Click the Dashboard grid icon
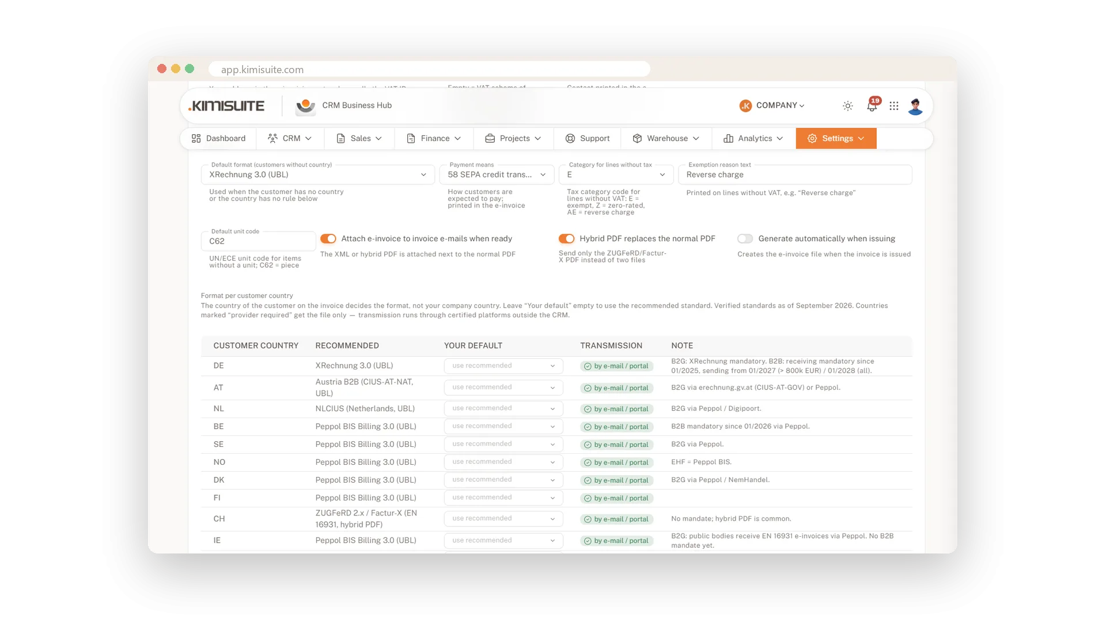The image size is (1106, 622). tap(196, 138)
